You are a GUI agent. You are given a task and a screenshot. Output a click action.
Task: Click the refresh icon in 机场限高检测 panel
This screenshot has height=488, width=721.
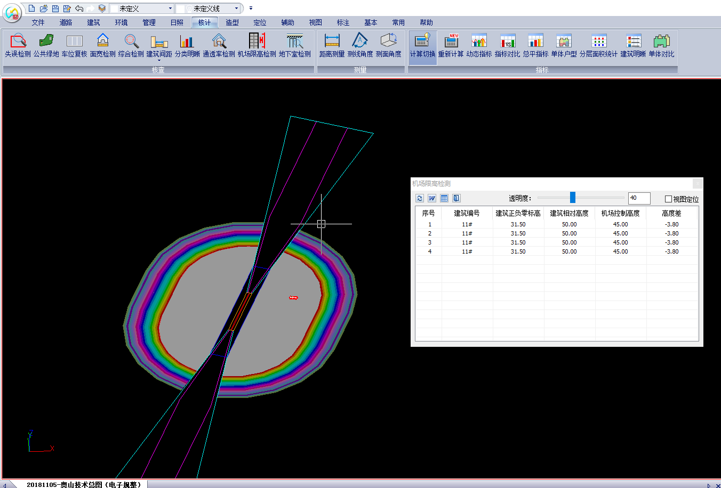click(x=420, y=198)
